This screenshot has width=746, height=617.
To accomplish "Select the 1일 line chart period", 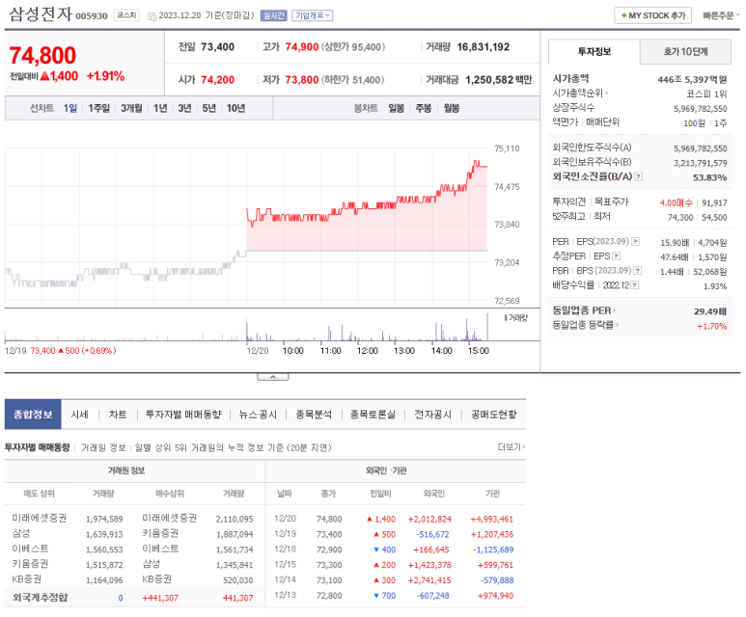I will click(69, 108).
